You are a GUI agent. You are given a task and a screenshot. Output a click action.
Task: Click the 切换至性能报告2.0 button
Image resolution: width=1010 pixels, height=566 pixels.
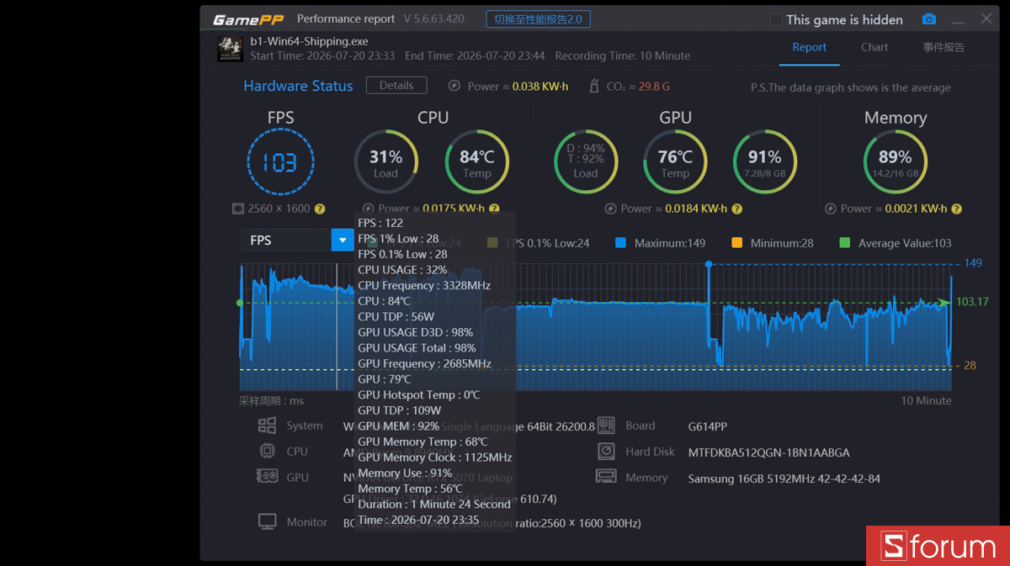[538, 19]
